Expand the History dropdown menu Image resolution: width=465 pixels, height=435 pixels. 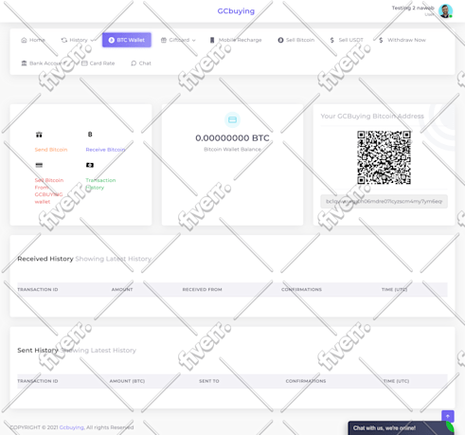pos(79,40)
